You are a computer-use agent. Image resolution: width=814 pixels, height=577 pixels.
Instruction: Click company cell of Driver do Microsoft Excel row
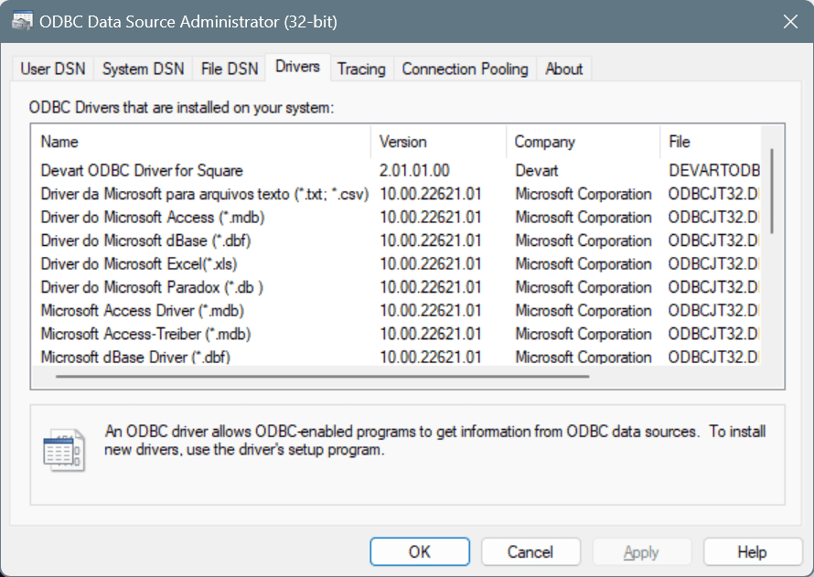click(583, 264)
